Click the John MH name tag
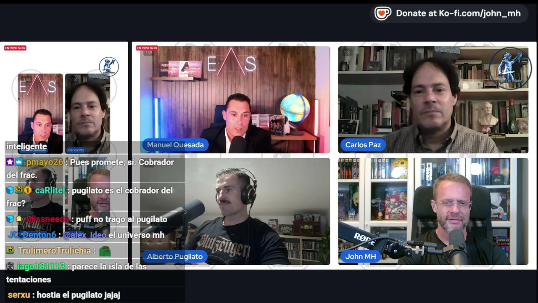This screenshot has height=303, width=538. [361, 256]
